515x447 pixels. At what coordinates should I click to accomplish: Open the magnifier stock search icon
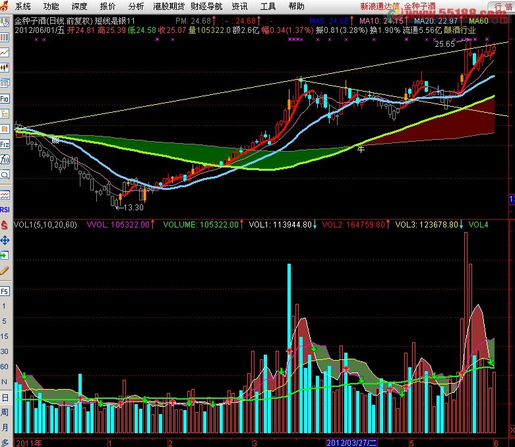pyautogui.click(x=5, y=175)
